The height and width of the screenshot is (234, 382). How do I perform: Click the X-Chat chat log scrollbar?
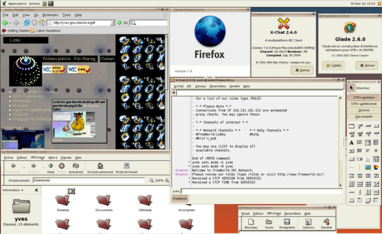coord(340,141)
